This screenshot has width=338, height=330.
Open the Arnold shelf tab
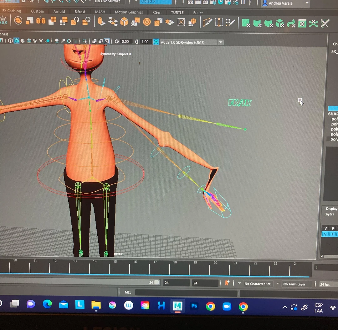coord(59,12)
